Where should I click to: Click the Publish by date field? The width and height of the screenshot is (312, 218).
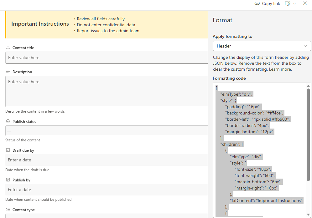click(107, 190)
